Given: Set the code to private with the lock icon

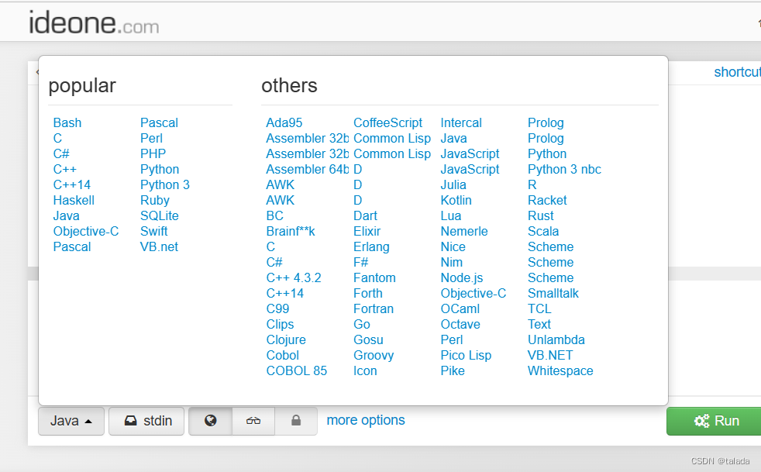Looking at the screenshot, I should 296,421.
